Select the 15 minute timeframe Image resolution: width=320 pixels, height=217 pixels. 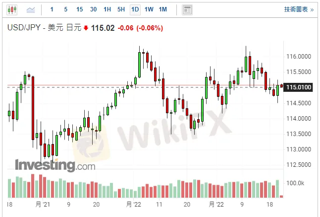(80, 9)
